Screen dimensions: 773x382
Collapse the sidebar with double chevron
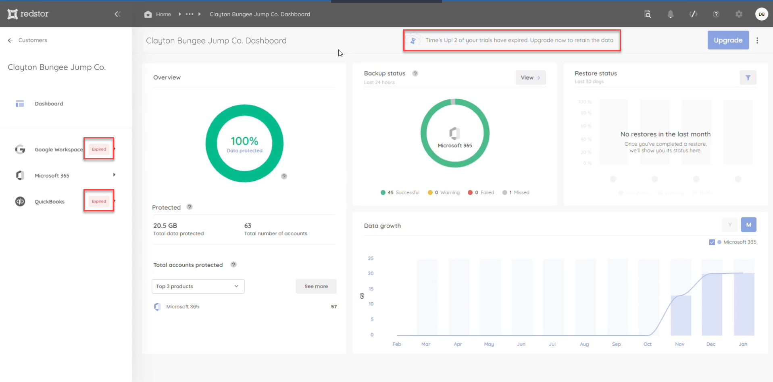click(117, 14)
